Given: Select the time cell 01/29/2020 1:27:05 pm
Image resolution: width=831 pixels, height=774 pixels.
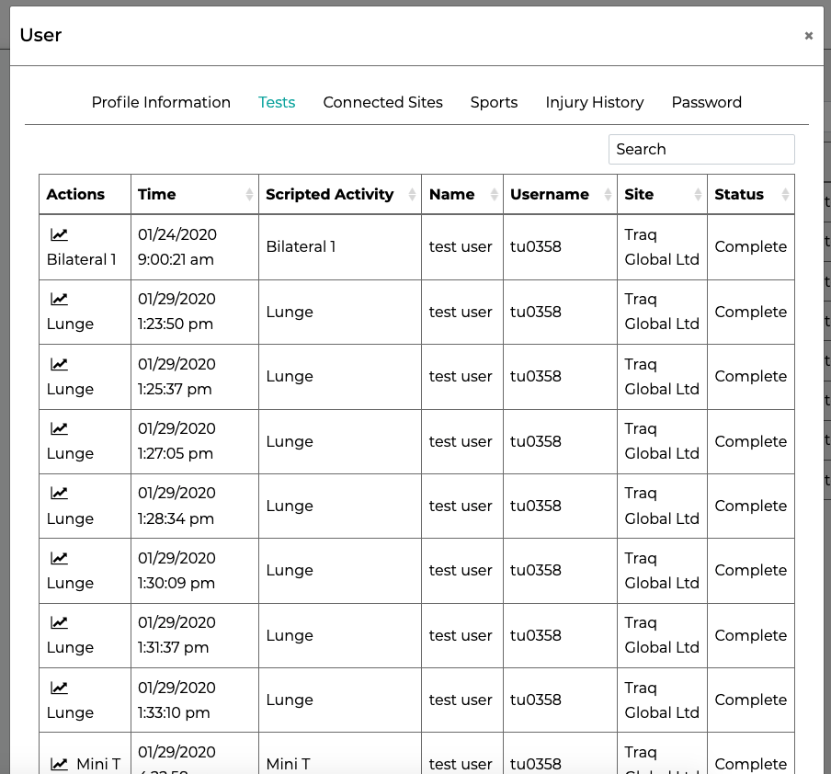Looking at the screenshot, I should (x=195, y=441).
